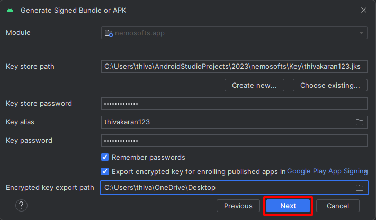Return to the Previous step
The width and height of the screenshot is (376, 220).
pos(238,206)
